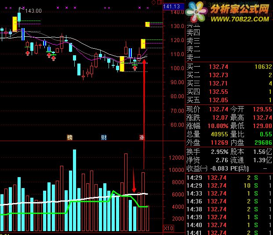The width and height of the screenshot is (273, 235).
Task: Click the 143.00 high price label
Action: click(x=33, y=11)
